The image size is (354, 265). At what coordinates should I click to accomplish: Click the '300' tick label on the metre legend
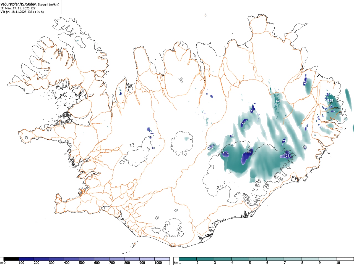click(52, 263)
